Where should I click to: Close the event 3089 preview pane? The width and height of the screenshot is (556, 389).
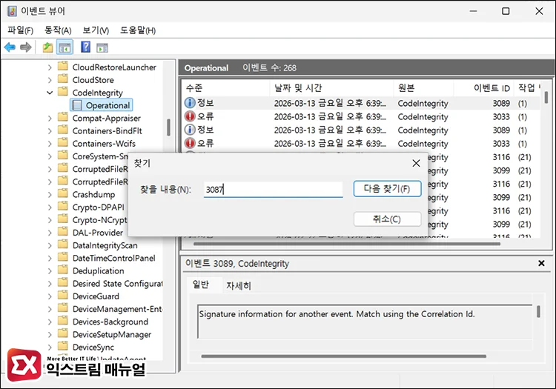541,263
